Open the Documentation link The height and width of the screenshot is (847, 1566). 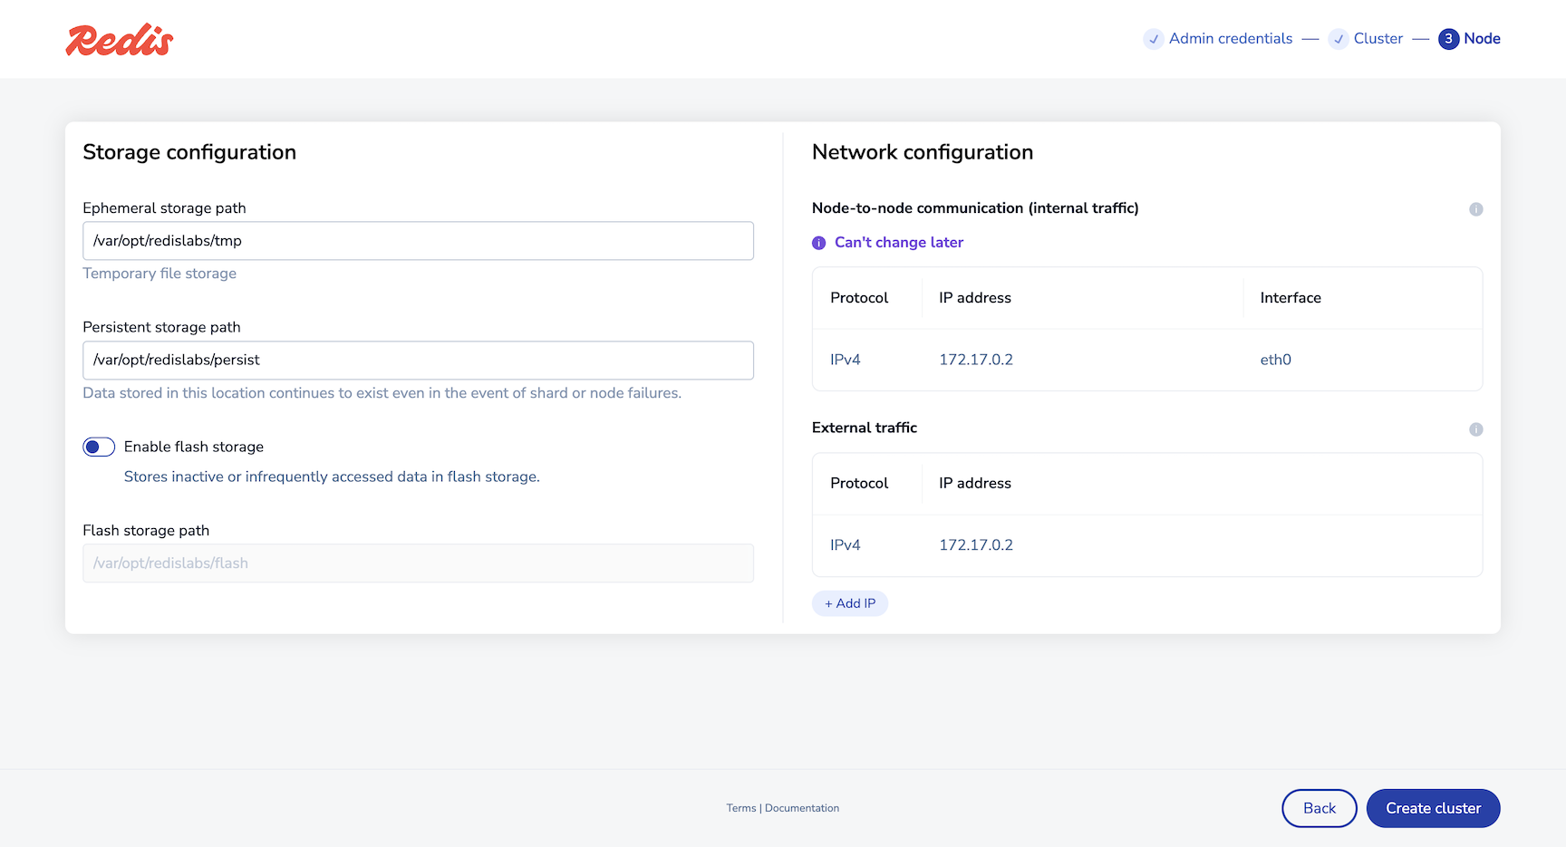point(802,808)
